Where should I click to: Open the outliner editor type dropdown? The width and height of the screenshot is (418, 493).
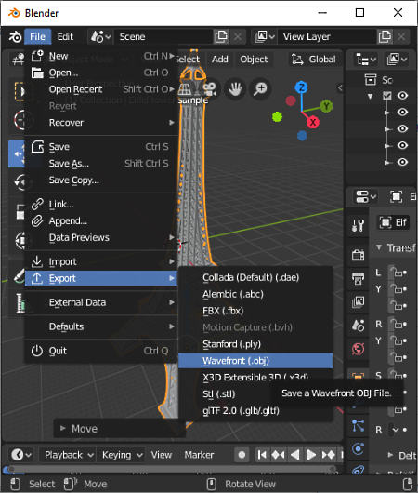366,59
